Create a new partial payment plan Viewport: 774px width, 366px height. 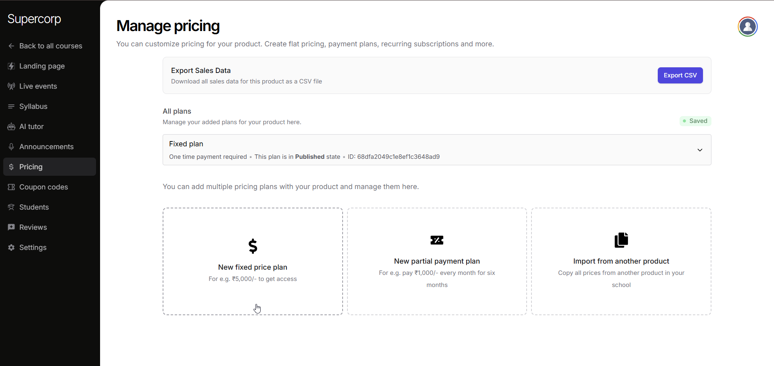tap(437, 262)
